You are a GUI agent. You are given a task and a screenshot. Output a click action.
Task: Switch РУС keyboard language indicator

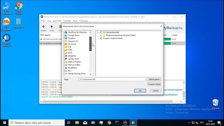tap(202, 122)
